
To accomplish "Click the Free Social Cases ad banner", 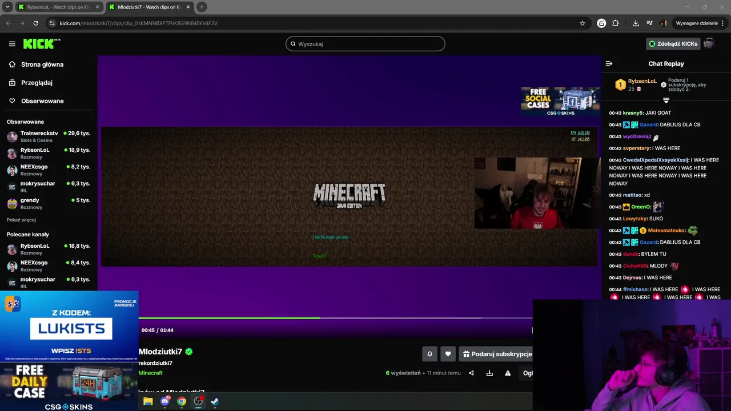I will pyautogui.click(x=560, y=102).
